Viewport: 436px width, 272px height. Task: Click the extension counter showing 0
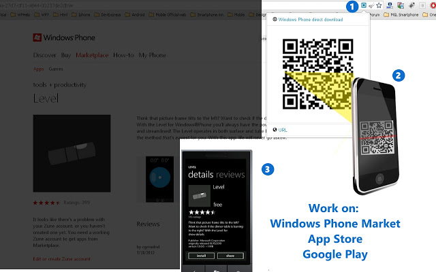[422, 5]
